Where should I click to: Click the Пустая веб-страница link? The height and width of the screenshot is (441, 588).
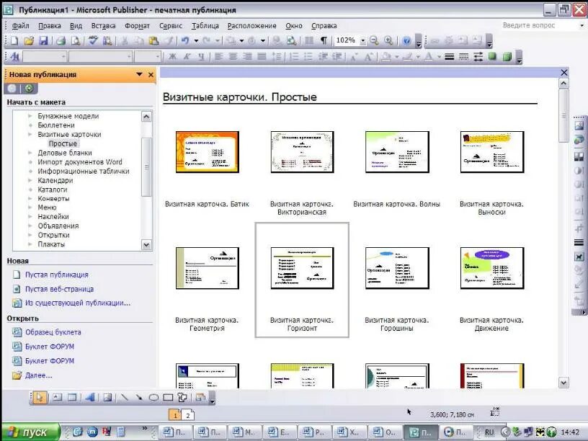59,289
